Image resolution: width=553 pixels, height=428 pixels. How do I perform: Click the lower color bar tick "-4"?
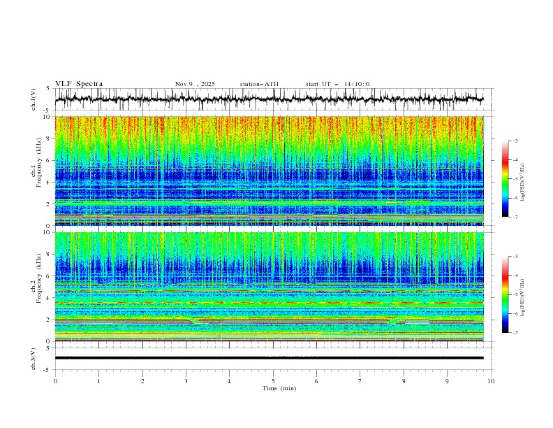point(515,276)
